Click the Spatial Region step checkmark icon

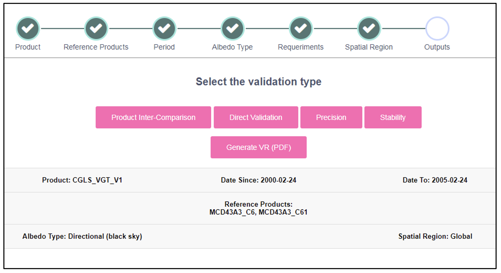point(369,29)
